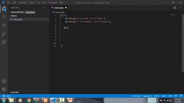184x103 pixels.
Task: Open File Explorer from the taskbar
Action: (x=11, y=100)
